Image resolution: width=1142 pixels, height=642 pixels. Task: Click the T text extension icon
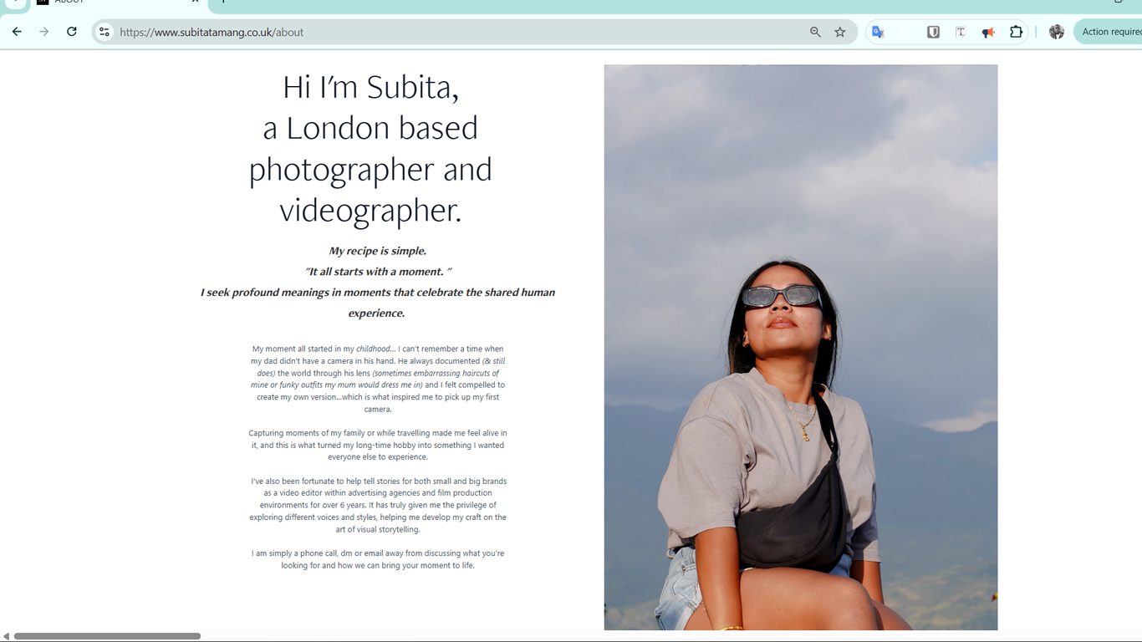pyautogui.click(x=961, y=32)
